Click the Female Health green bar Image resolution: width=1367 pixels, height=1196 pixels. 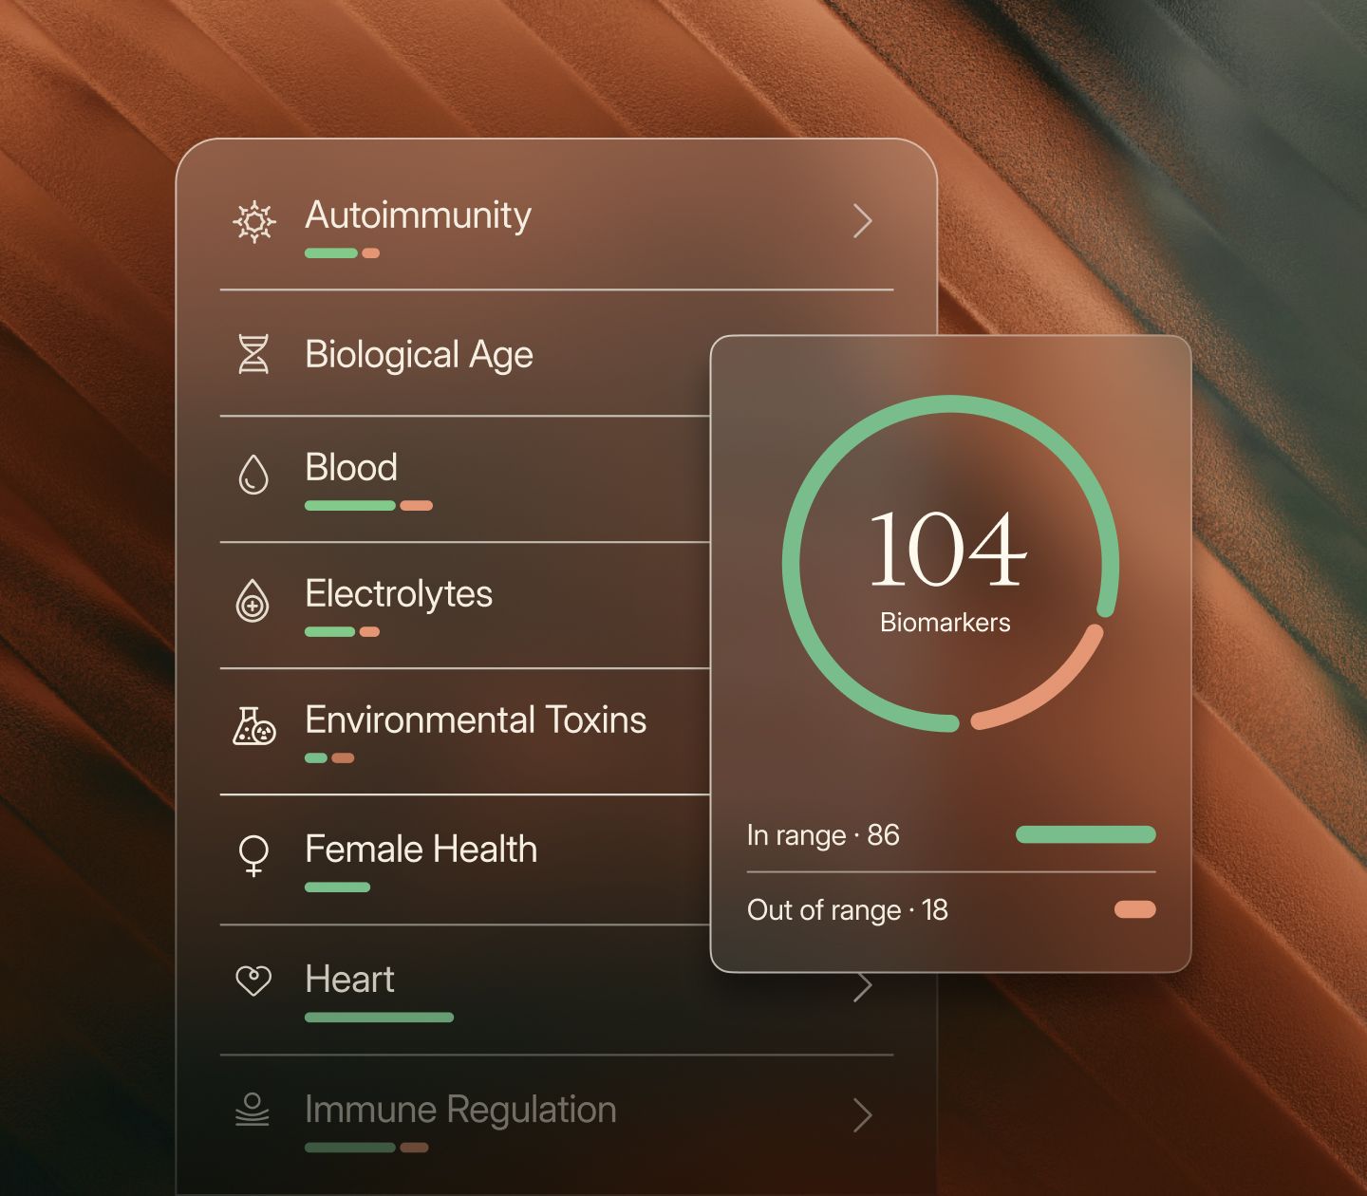[337, 888]
